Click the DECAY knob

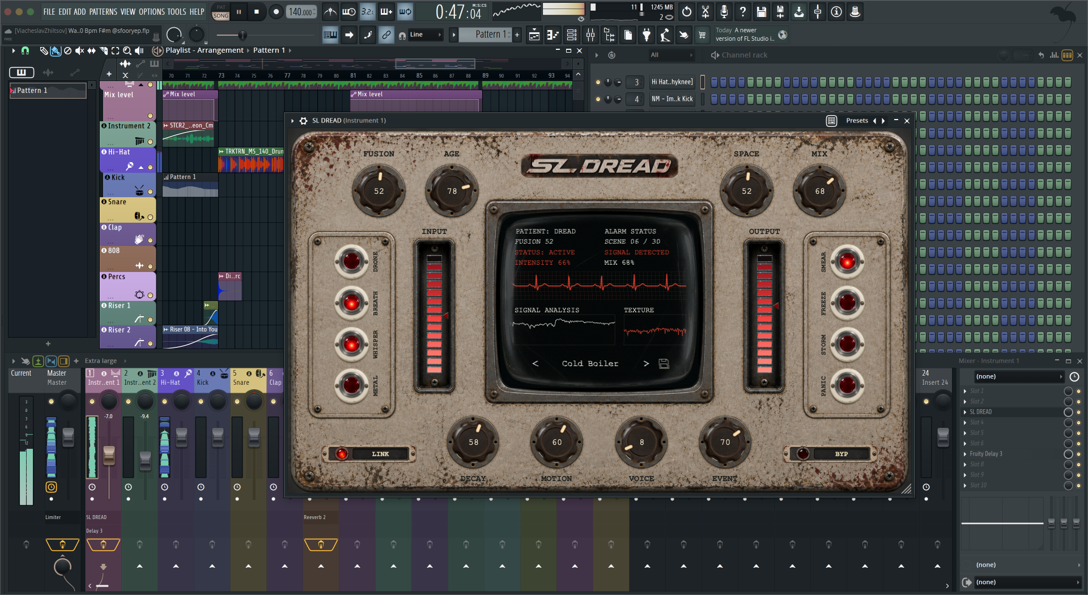pyautogui.click(x=474, y=442)
